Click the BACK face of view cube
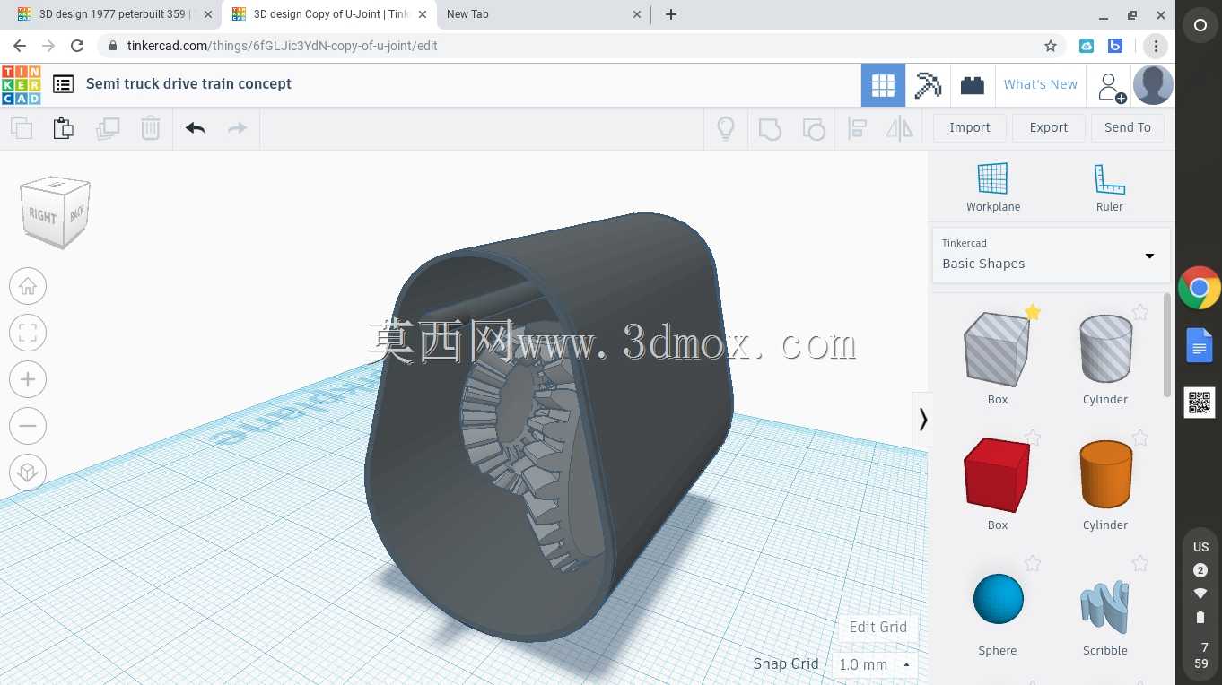 point(77,212)
